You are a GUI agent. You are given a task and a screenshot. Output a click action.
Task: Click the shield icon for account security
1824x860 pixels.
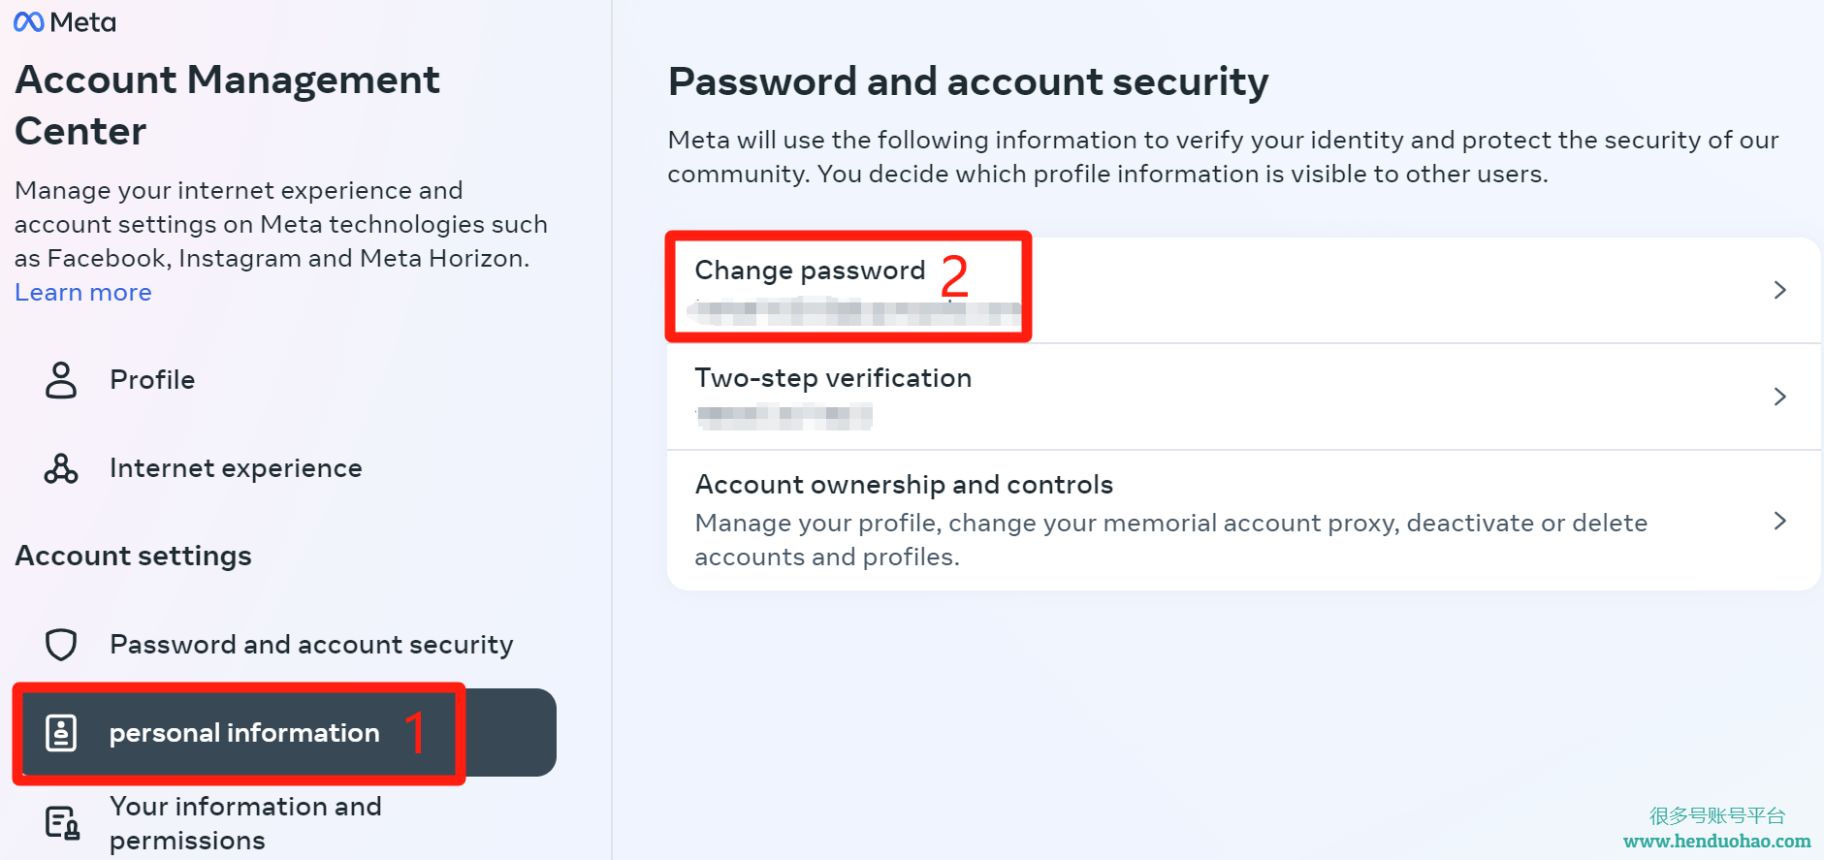(x=61, y=645)
